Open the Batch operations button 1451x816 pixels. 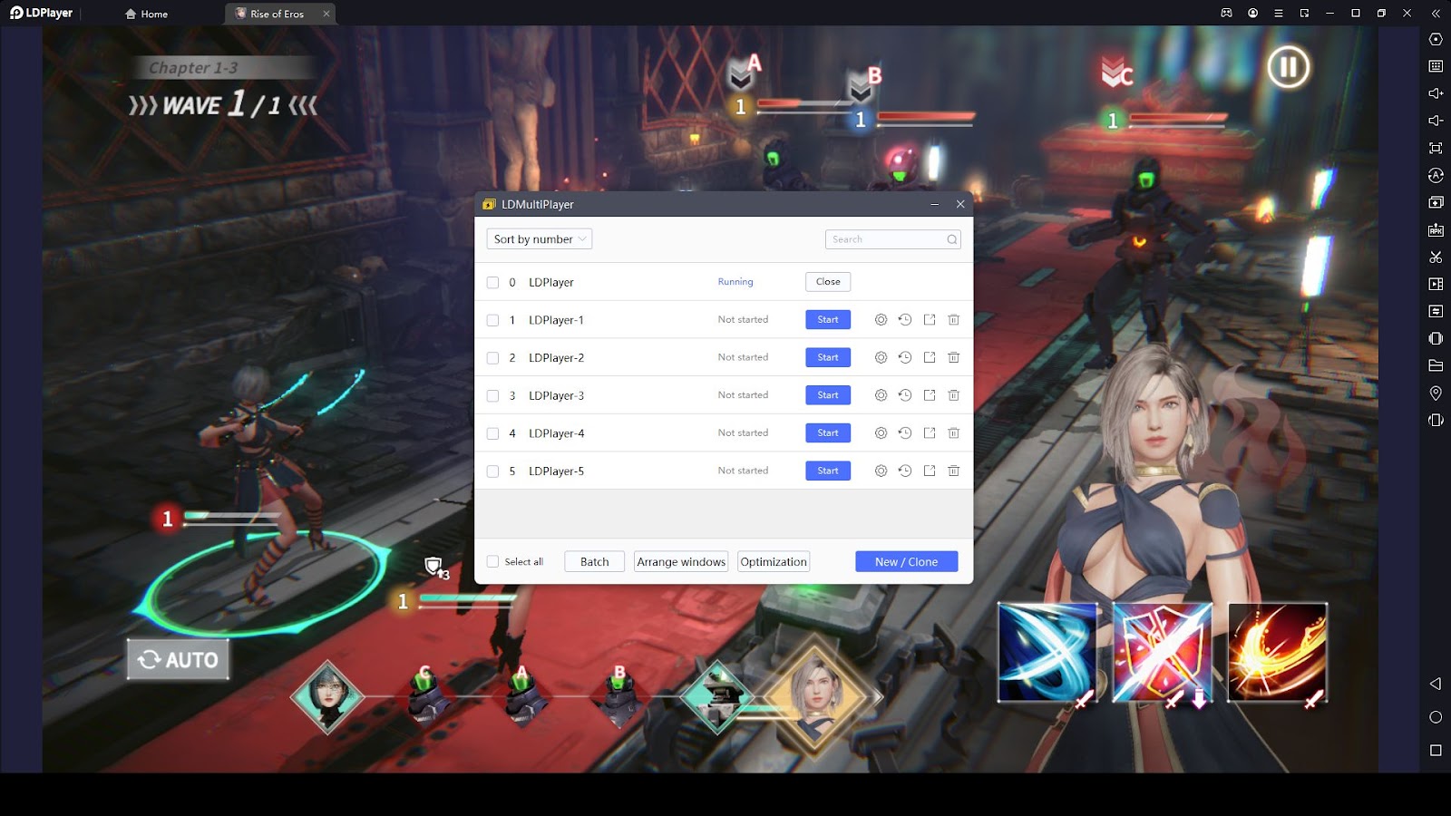(595, 562)
